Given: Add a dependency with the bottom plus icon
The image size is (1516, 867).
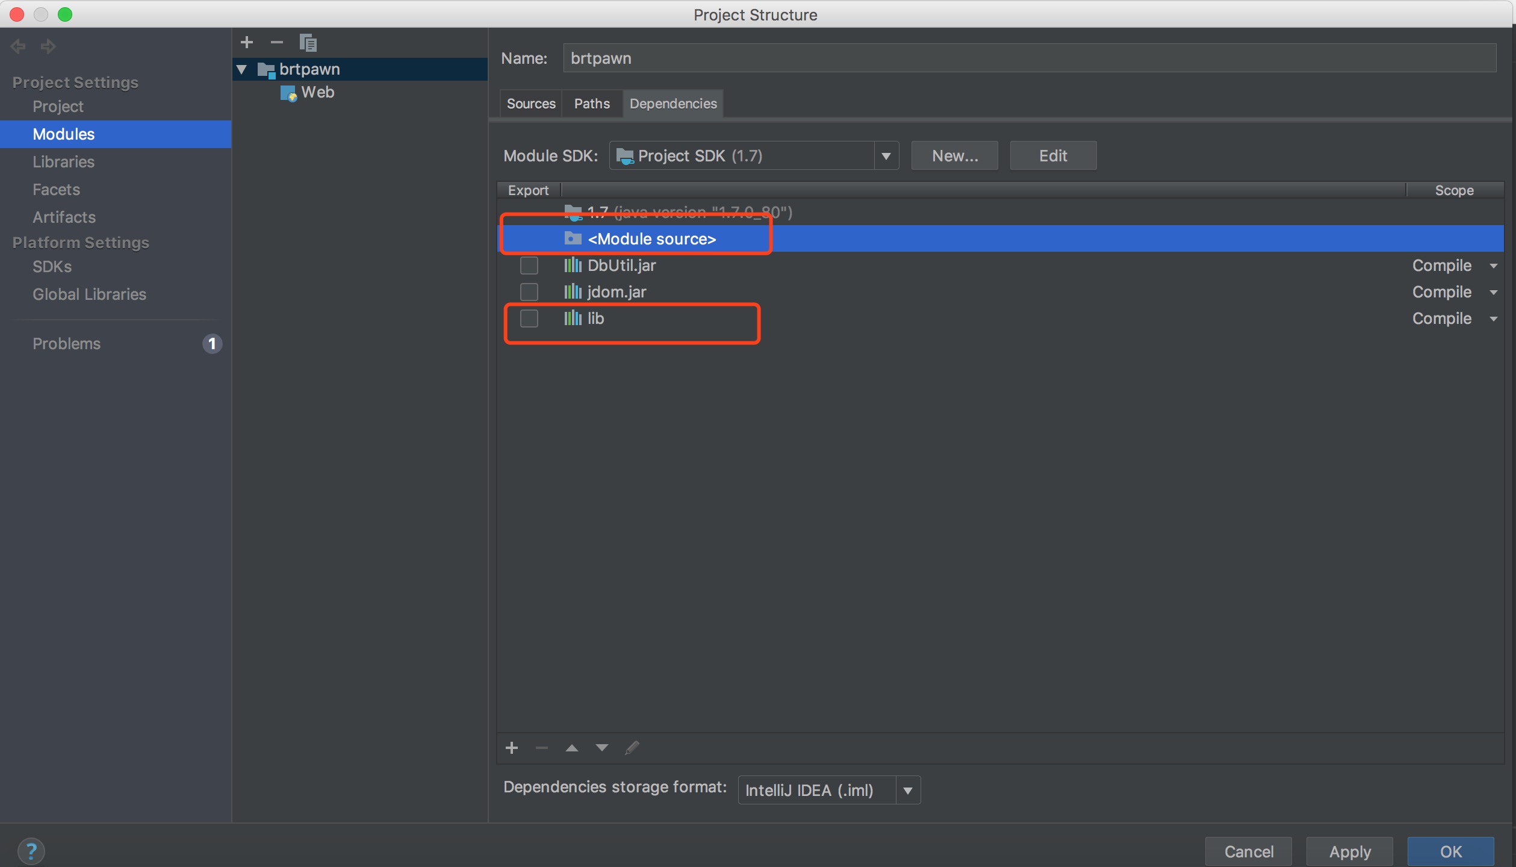Looking at the screenshot, I should click(512, 748).
